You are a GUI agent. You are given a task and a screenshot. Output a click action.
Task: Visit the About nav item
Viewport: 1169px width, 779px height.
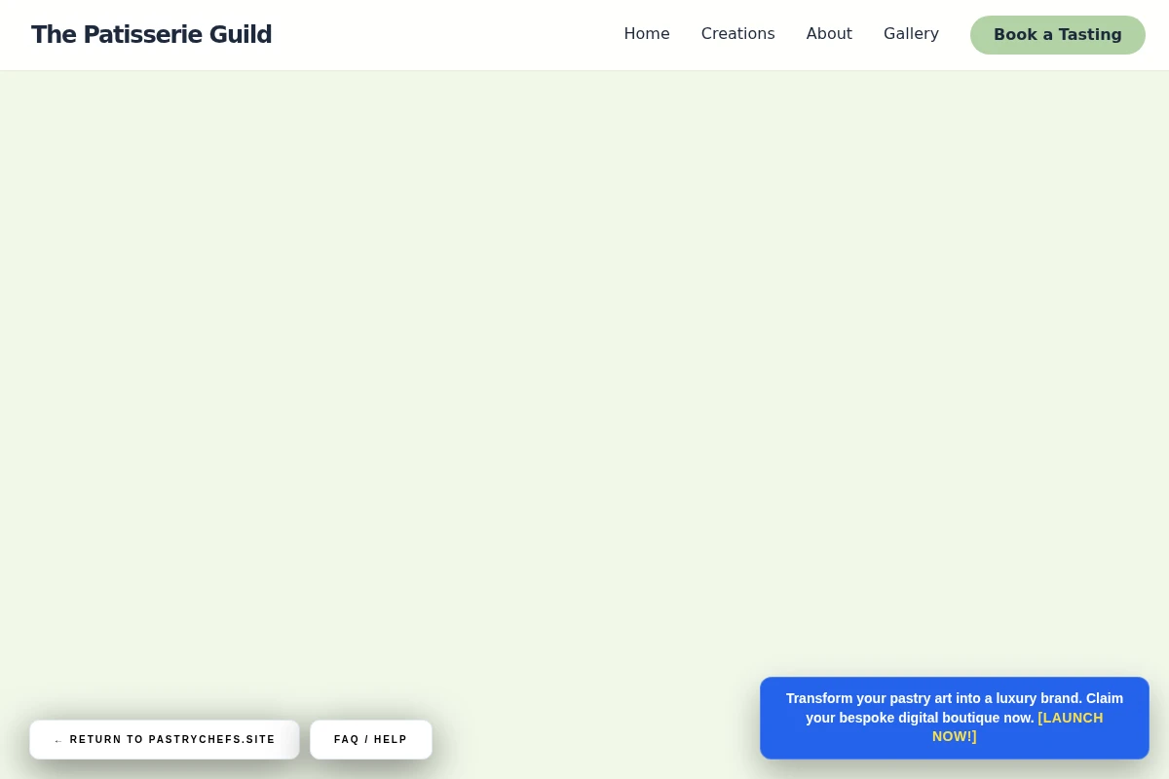point(829,34)
